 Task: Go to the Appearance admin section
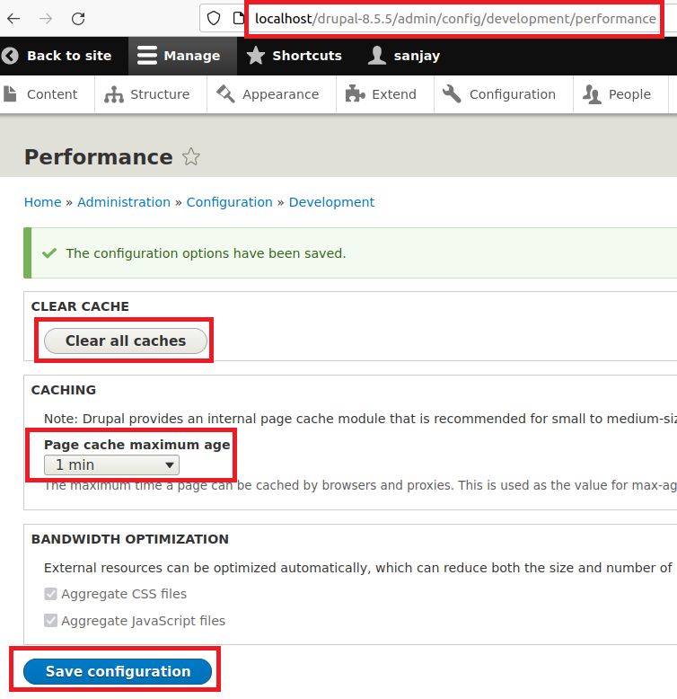(x=268, y=94)
